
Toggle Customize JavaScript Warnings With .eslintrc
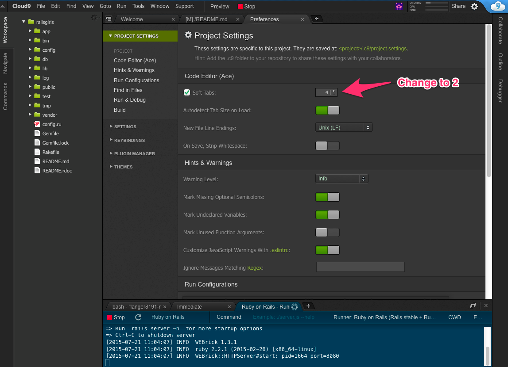point(328,250)
